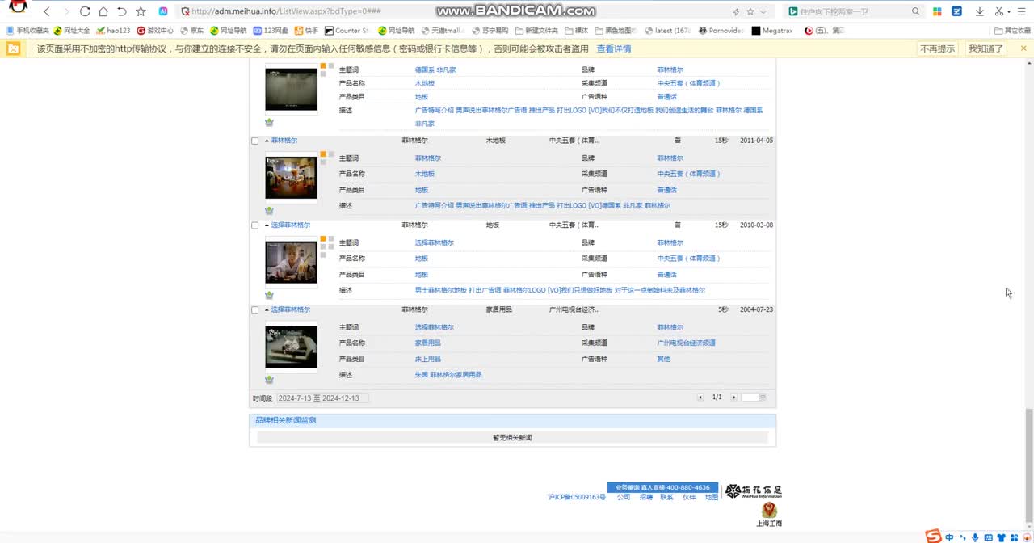This screenshot has width=1034, height=543.
Task: Open the scissors screenshot tool icon
Action: pyautogui.click(x=999, y=11)
